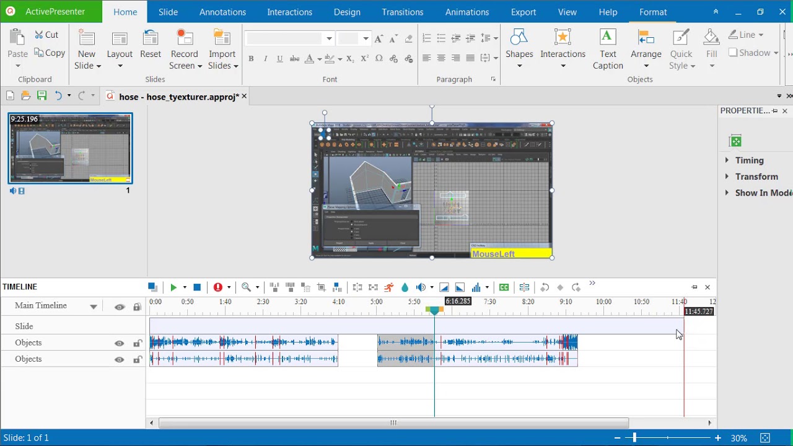Click the zoom slider in status bar

(667, 438)
